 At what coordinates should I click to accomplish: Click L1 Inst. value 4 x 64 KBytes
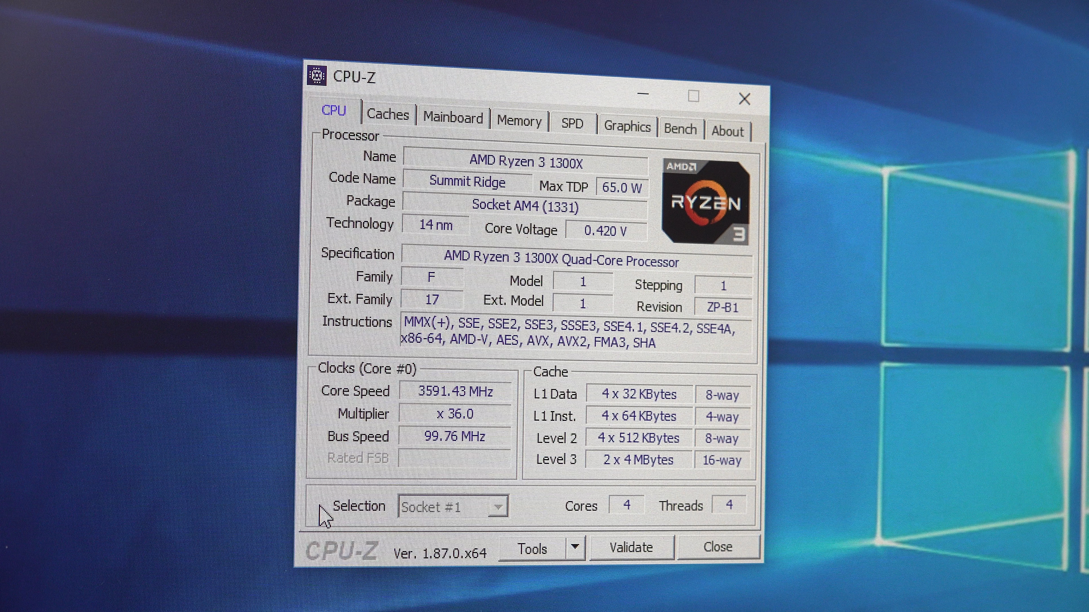pyautogui.click(x=639, y=416)
